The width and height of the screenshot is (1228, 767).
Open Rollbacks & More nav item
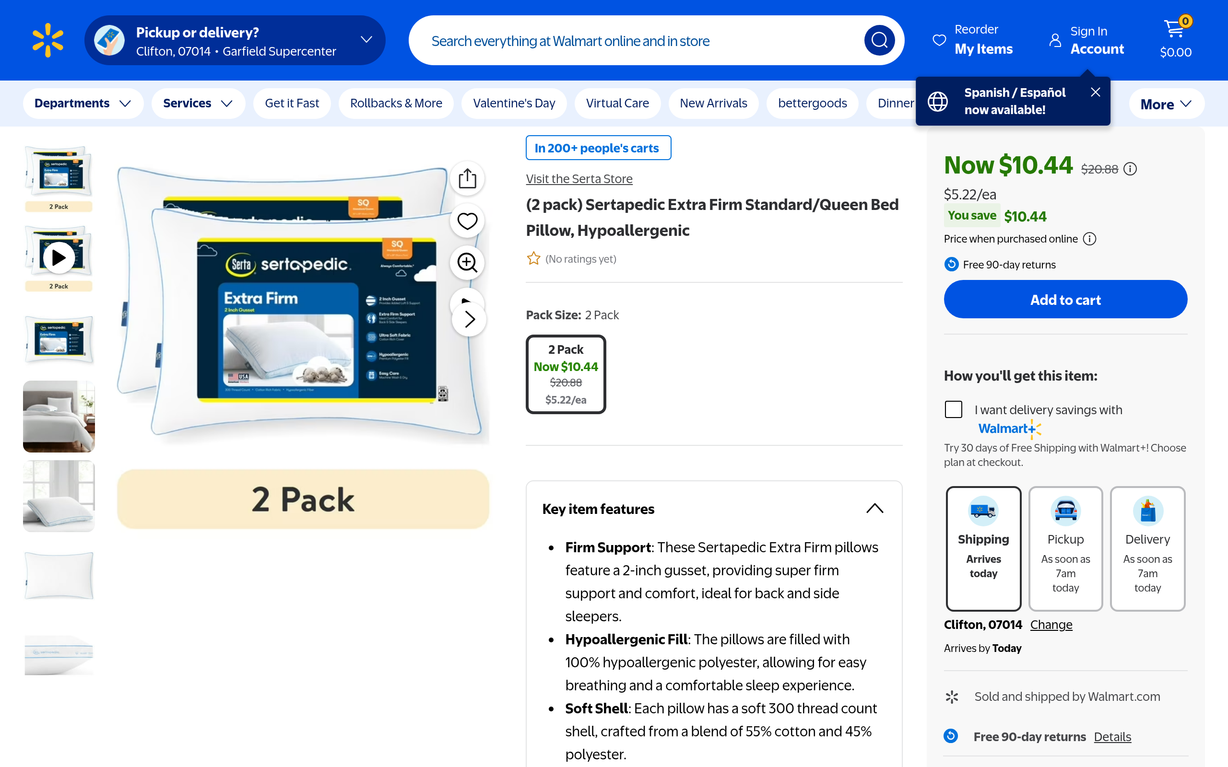[396, 104]
